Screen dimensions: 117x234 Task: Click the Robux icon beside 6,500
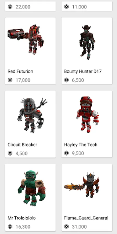coord(66,80)
